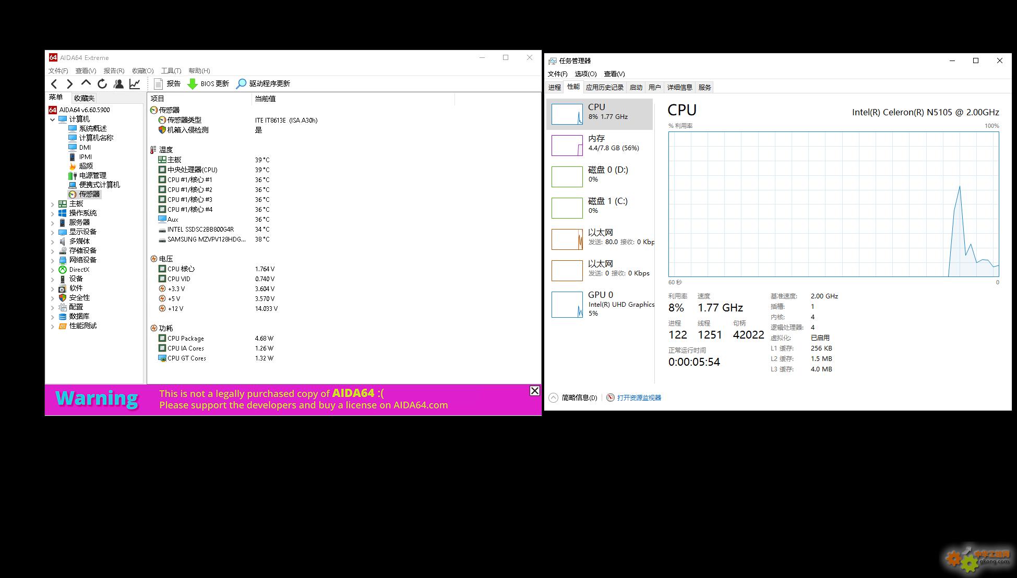Expand the 存储设备 tree node
This screenshot has width=1017, height=578.
(x=52, y=251)
